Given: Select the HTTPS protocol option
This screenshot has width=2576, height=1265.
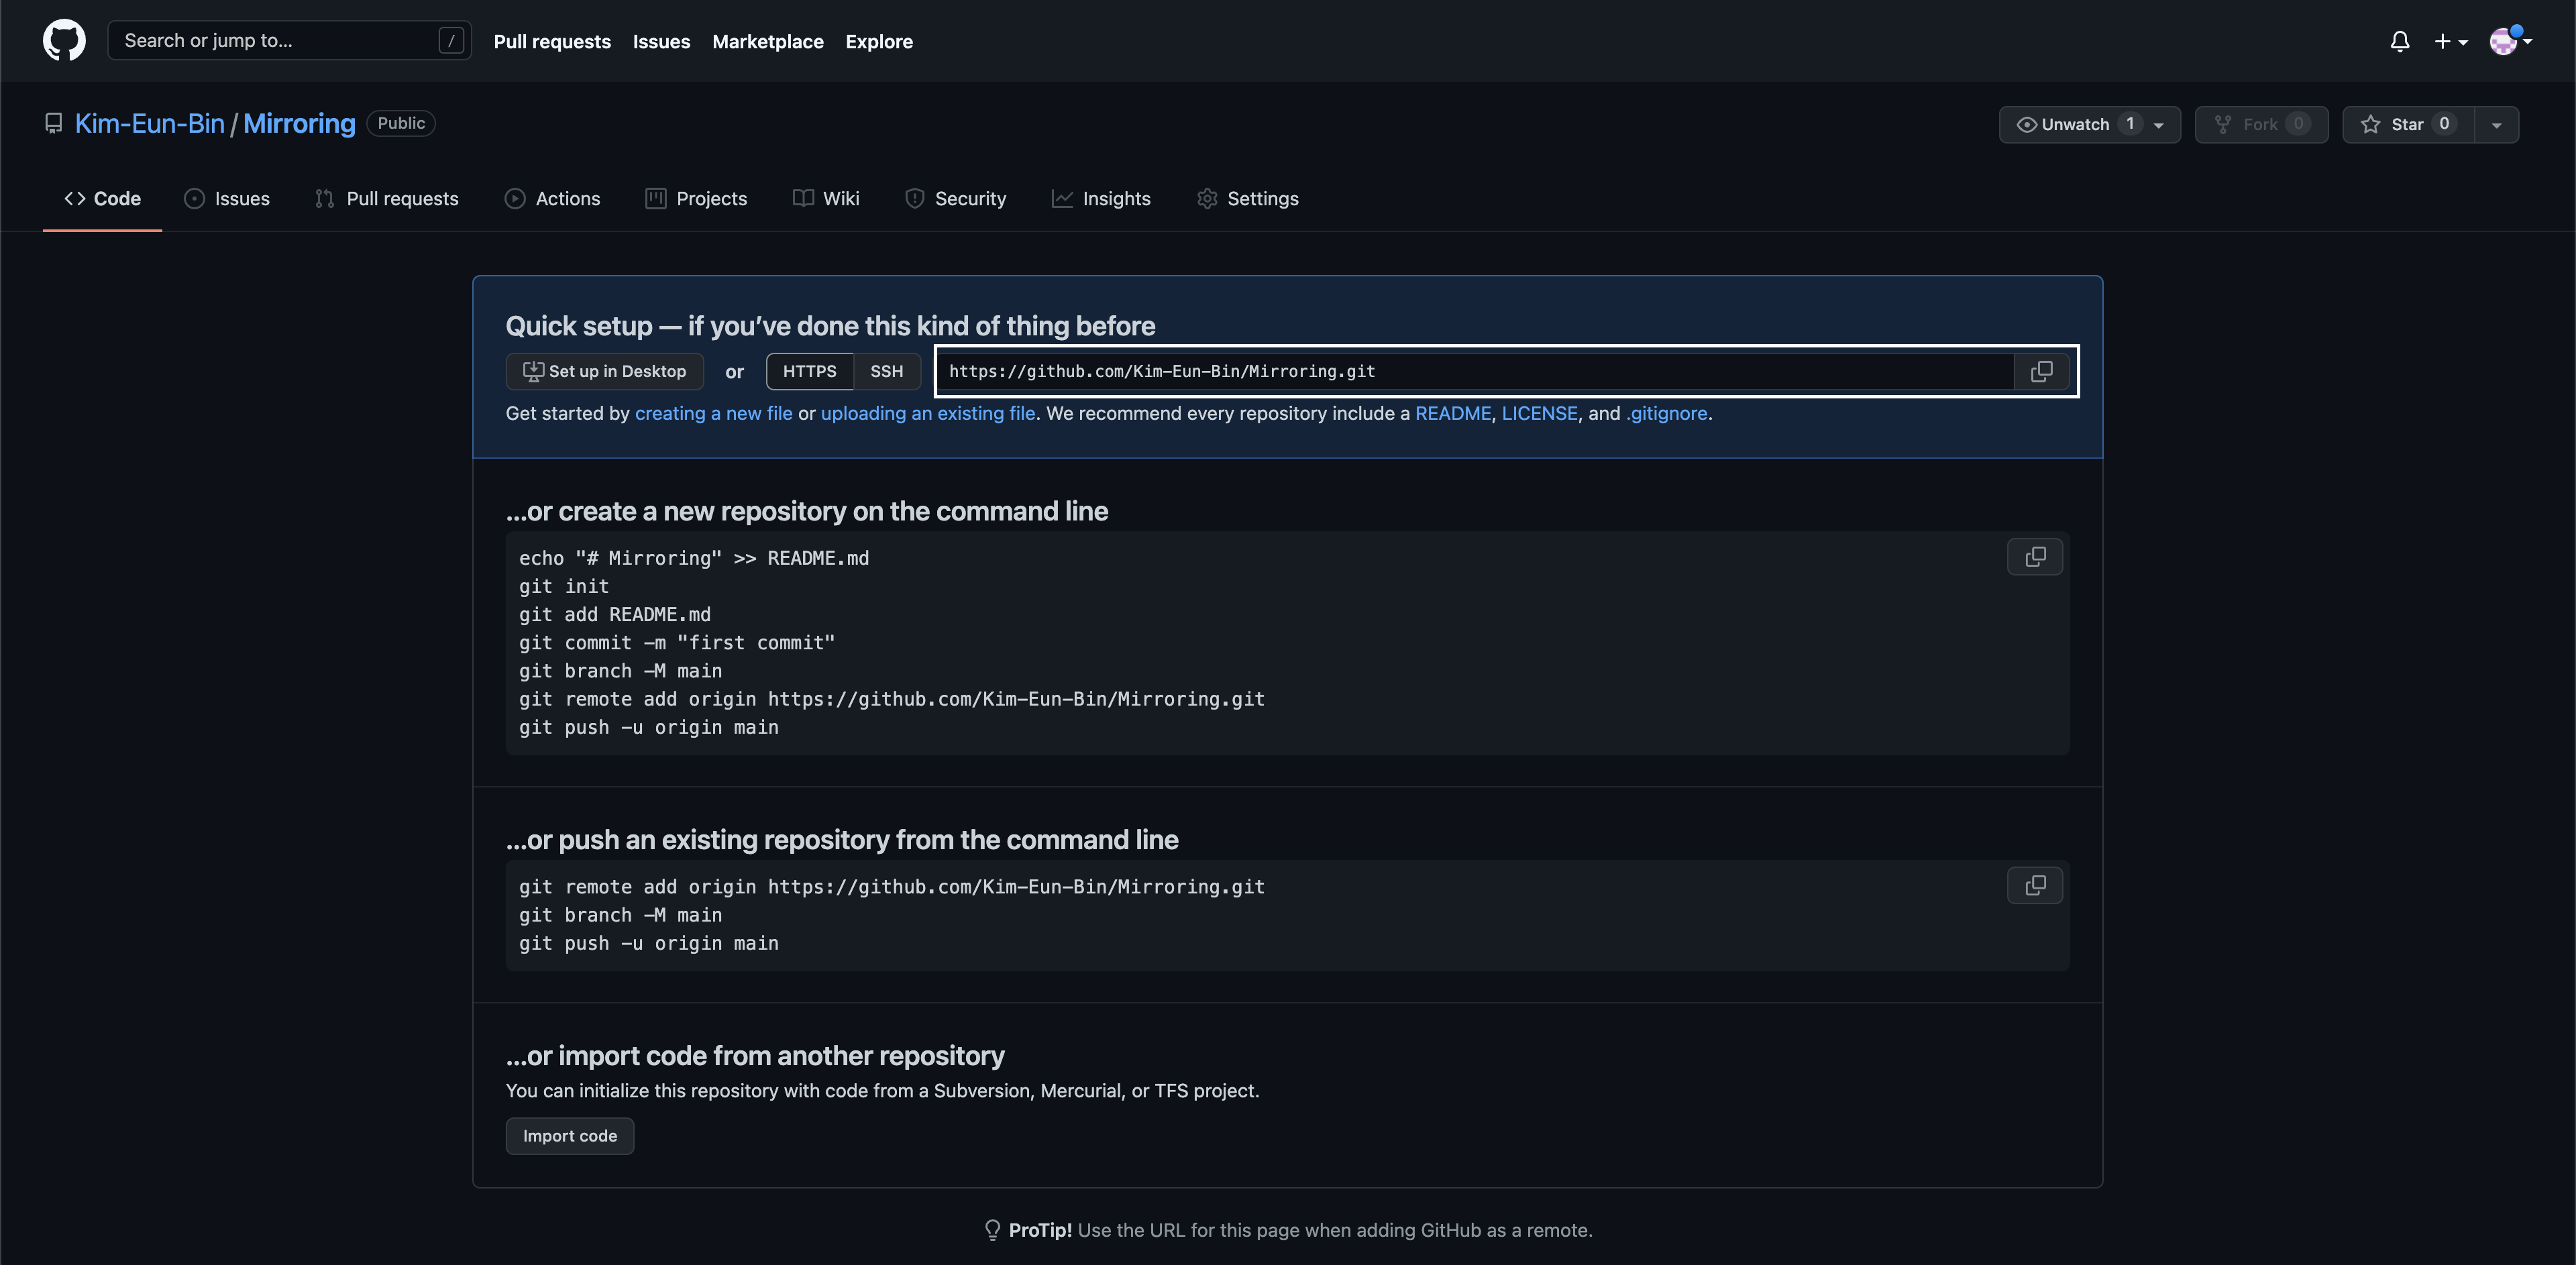Looking at the screenshot, I should 809,371.
